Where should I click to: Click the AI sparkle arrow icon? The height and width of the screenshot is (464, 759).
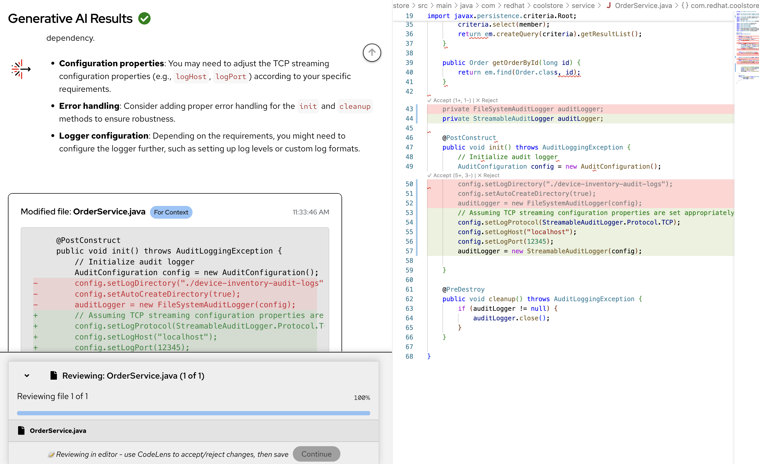tap(21, 69)
